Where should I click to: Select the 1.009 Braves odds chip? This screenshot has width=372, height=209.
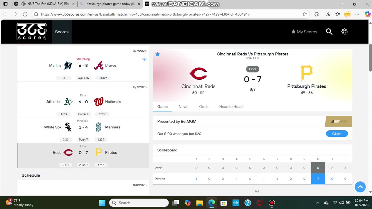coord(103,78)
